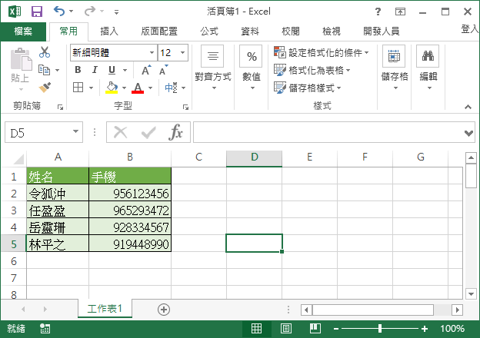480x338 pixels.
Task: Expand the formula bar chevron
Action: point(468,133)
